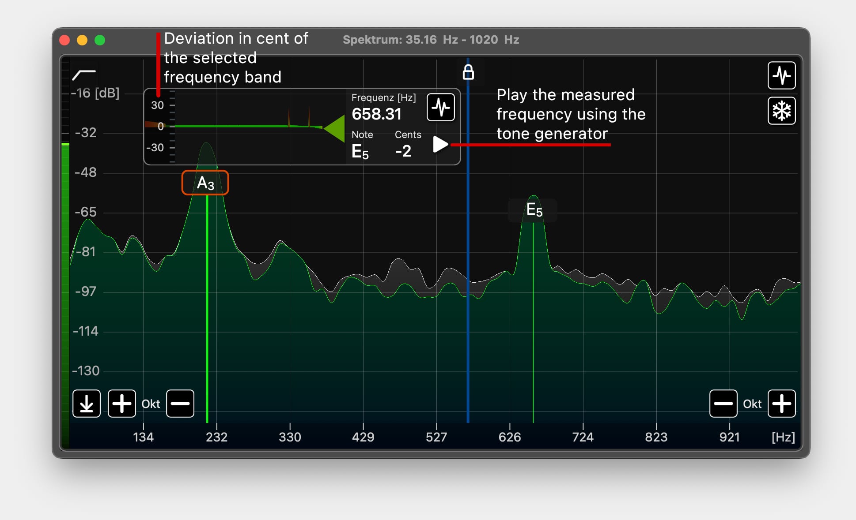
Task: Click the 658.31 frequency value
Action: click(x=376, y=114)
